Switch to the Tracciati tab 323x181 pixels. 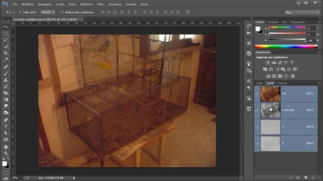coord(282,83)
